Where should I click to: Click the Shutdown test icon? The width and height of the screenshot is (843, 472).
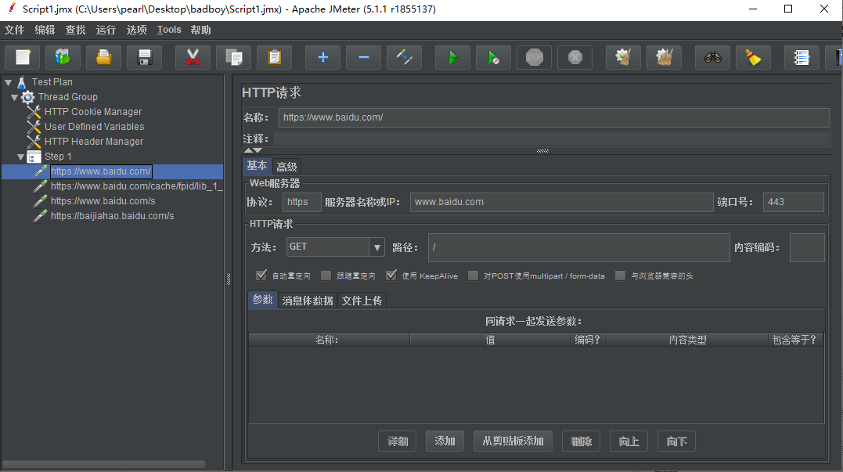[x=575, y=57]
